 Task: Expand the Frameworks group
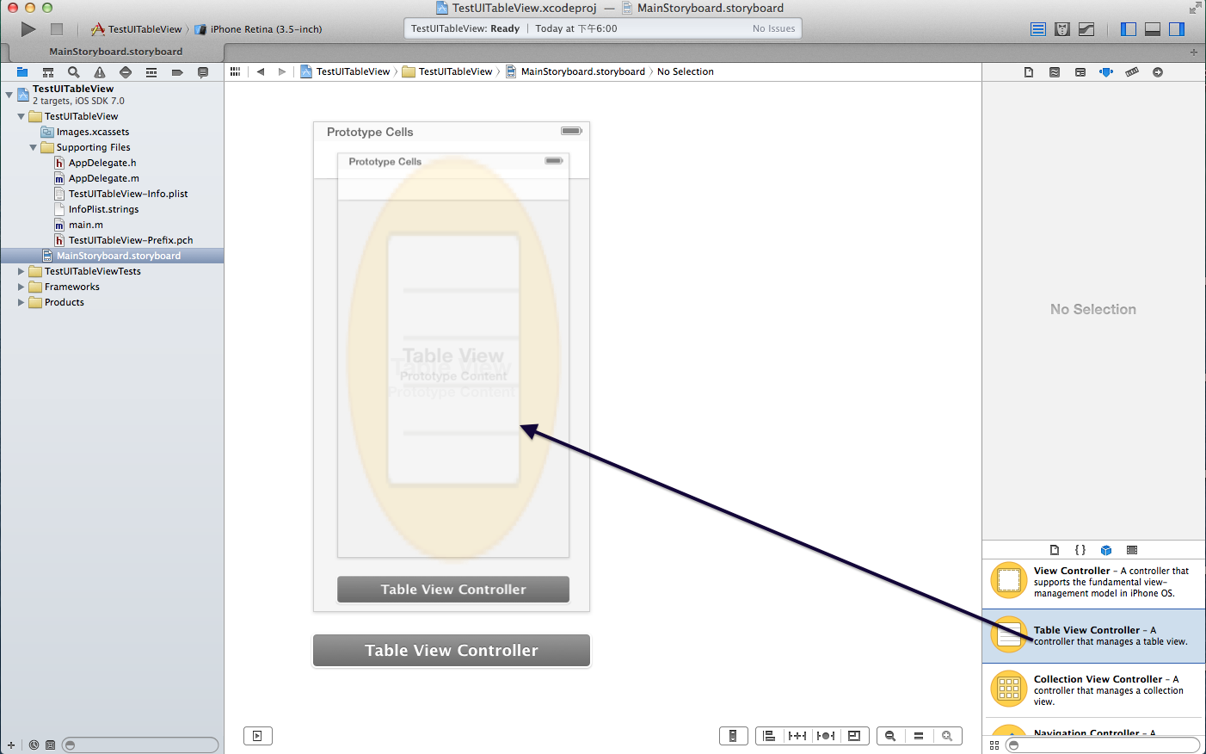[x=22, y=287]
